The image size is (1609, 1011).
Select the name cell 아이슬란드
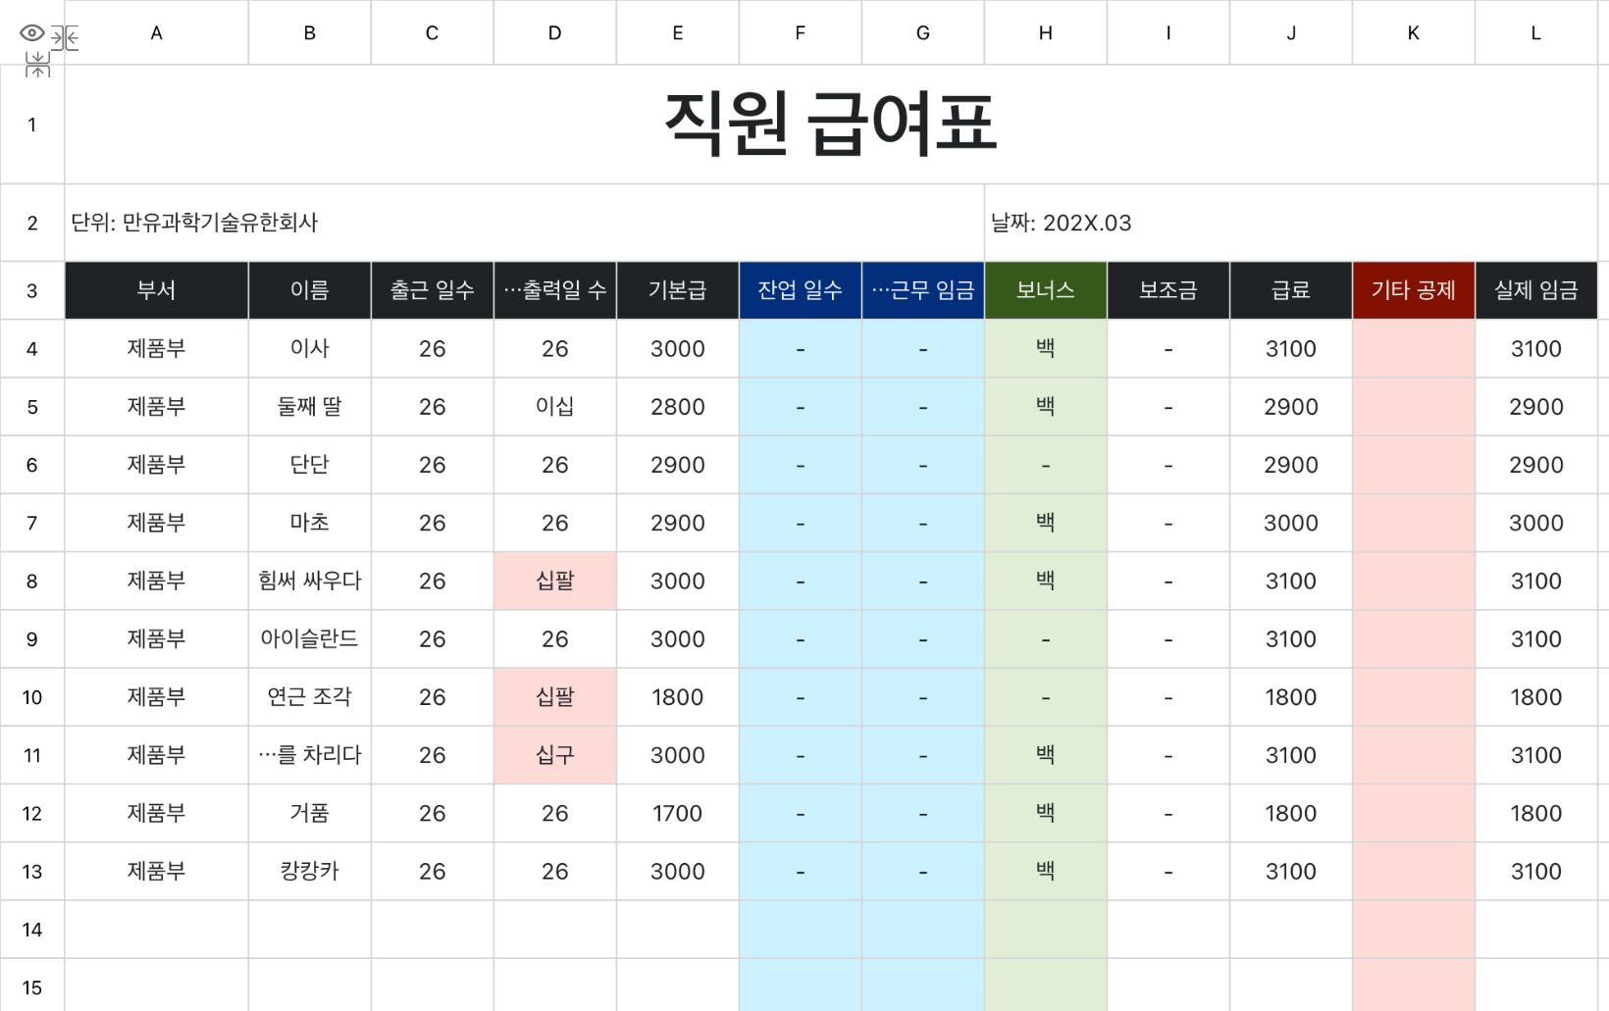pos(309,638)
